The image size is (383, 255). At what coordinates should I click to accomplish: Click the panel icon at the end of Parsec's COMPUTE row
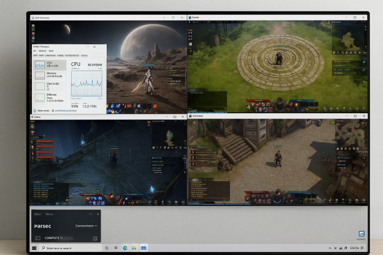(95, 238)
